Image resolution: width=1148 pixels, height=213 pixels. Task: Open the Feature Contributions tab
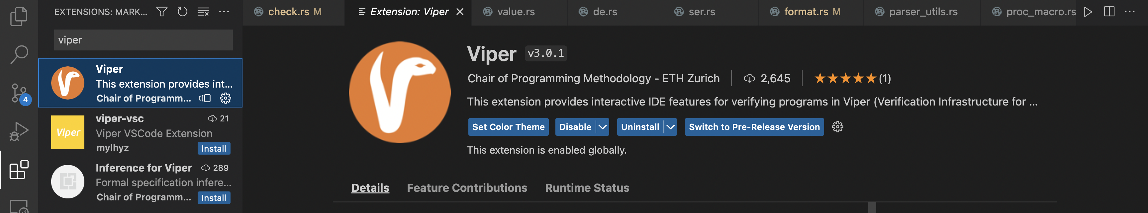(467, 188)
